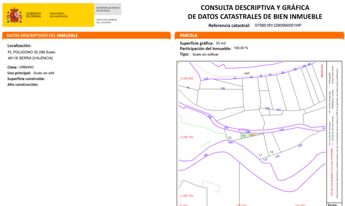Image resolution: width=345 pixels, height=206 pixels.
Task: Select cadastral reference 0758518YJ2905N0001HP
Action: (278, 25)
